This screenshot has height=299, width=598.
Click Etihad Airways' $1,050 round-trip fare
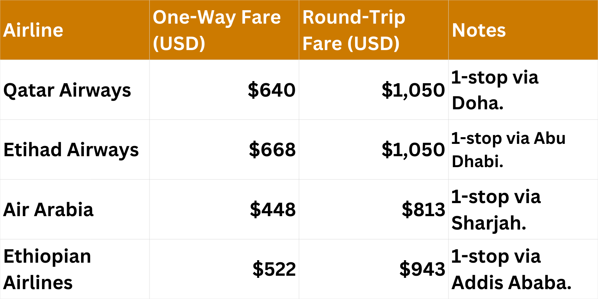[413, 150]
